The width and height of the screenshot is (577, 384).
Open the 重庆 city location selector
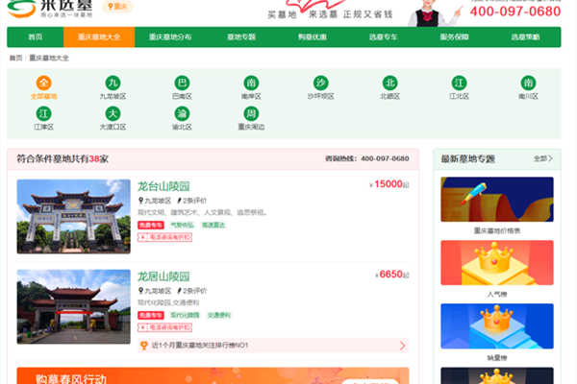click(x=117, y=7)
